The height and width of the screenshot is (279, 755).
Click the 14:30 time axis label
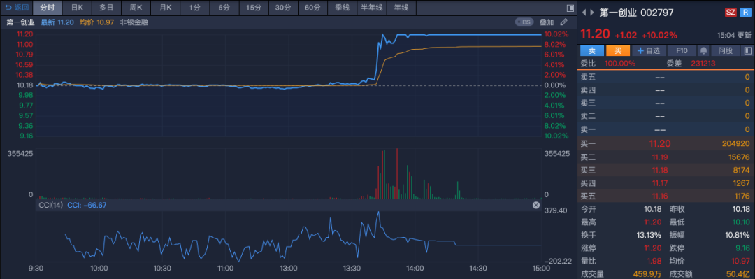coord(478,268)
